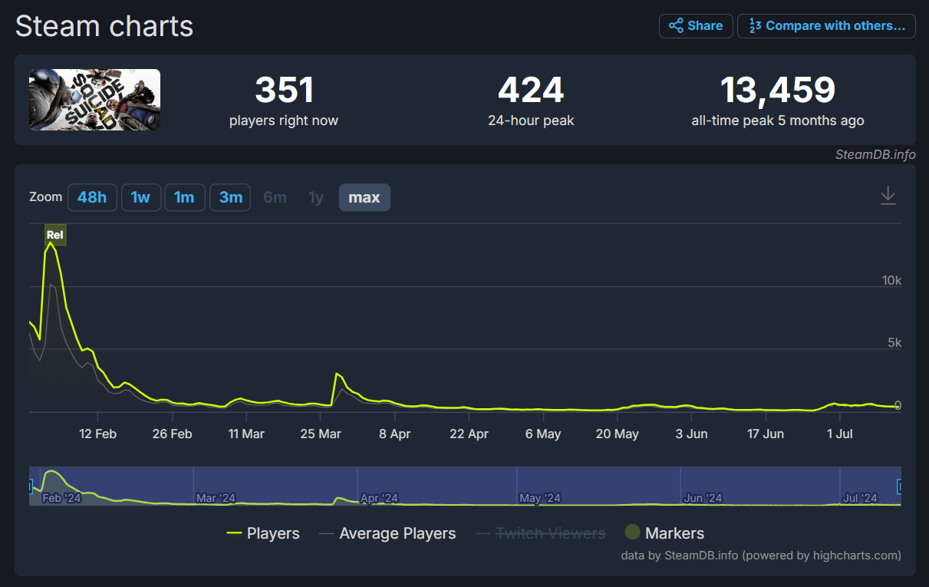Switch chart zoom to 3m
929x587 pixels.
pos(231,197)
